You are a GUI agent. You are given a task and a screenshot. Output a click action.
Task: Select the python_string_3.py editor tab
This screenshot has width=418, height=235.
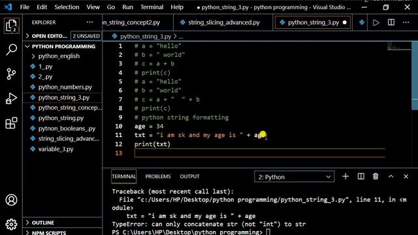[x=313, y=23]
